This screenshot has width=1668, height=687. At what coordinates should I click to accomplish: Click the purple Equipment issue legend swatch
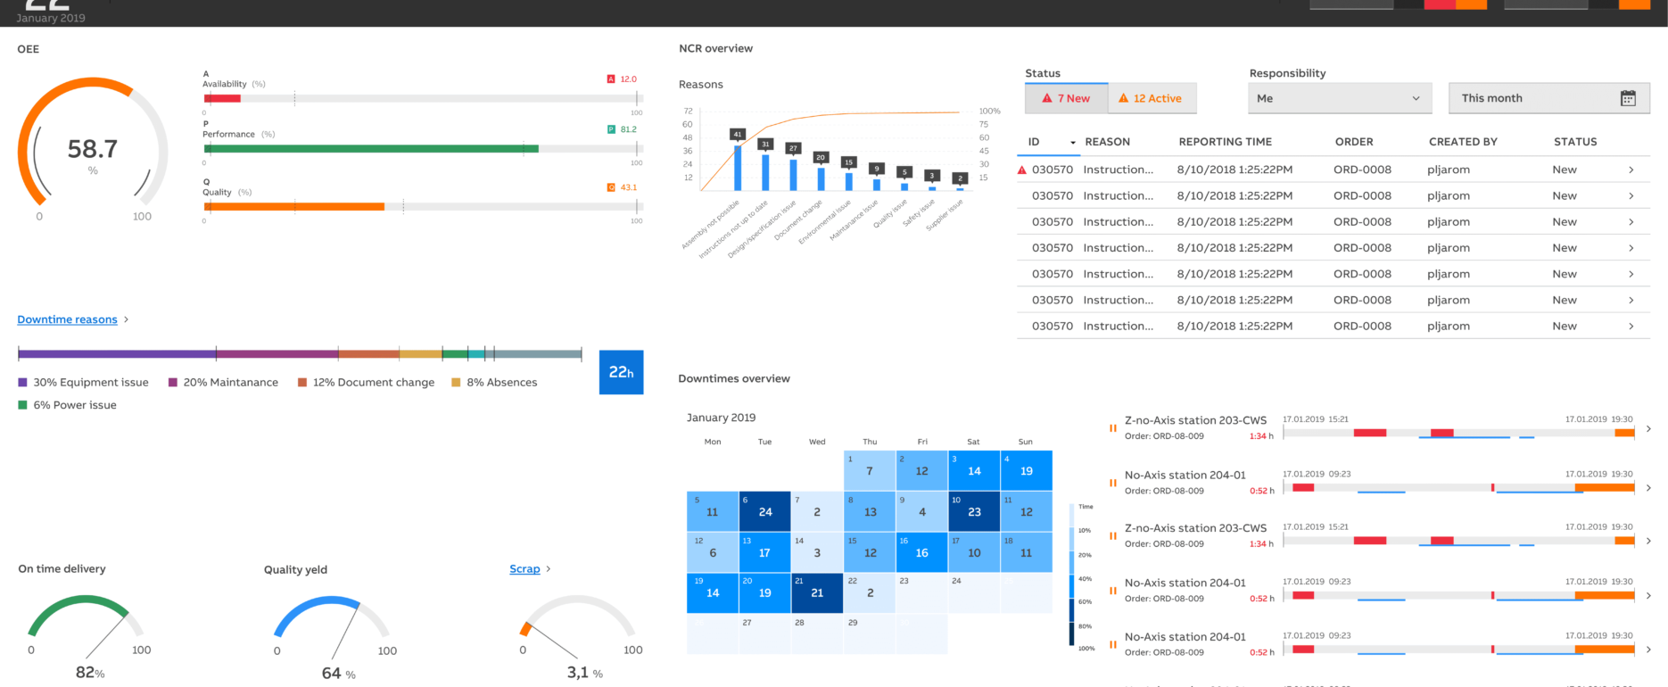[23, 383]
